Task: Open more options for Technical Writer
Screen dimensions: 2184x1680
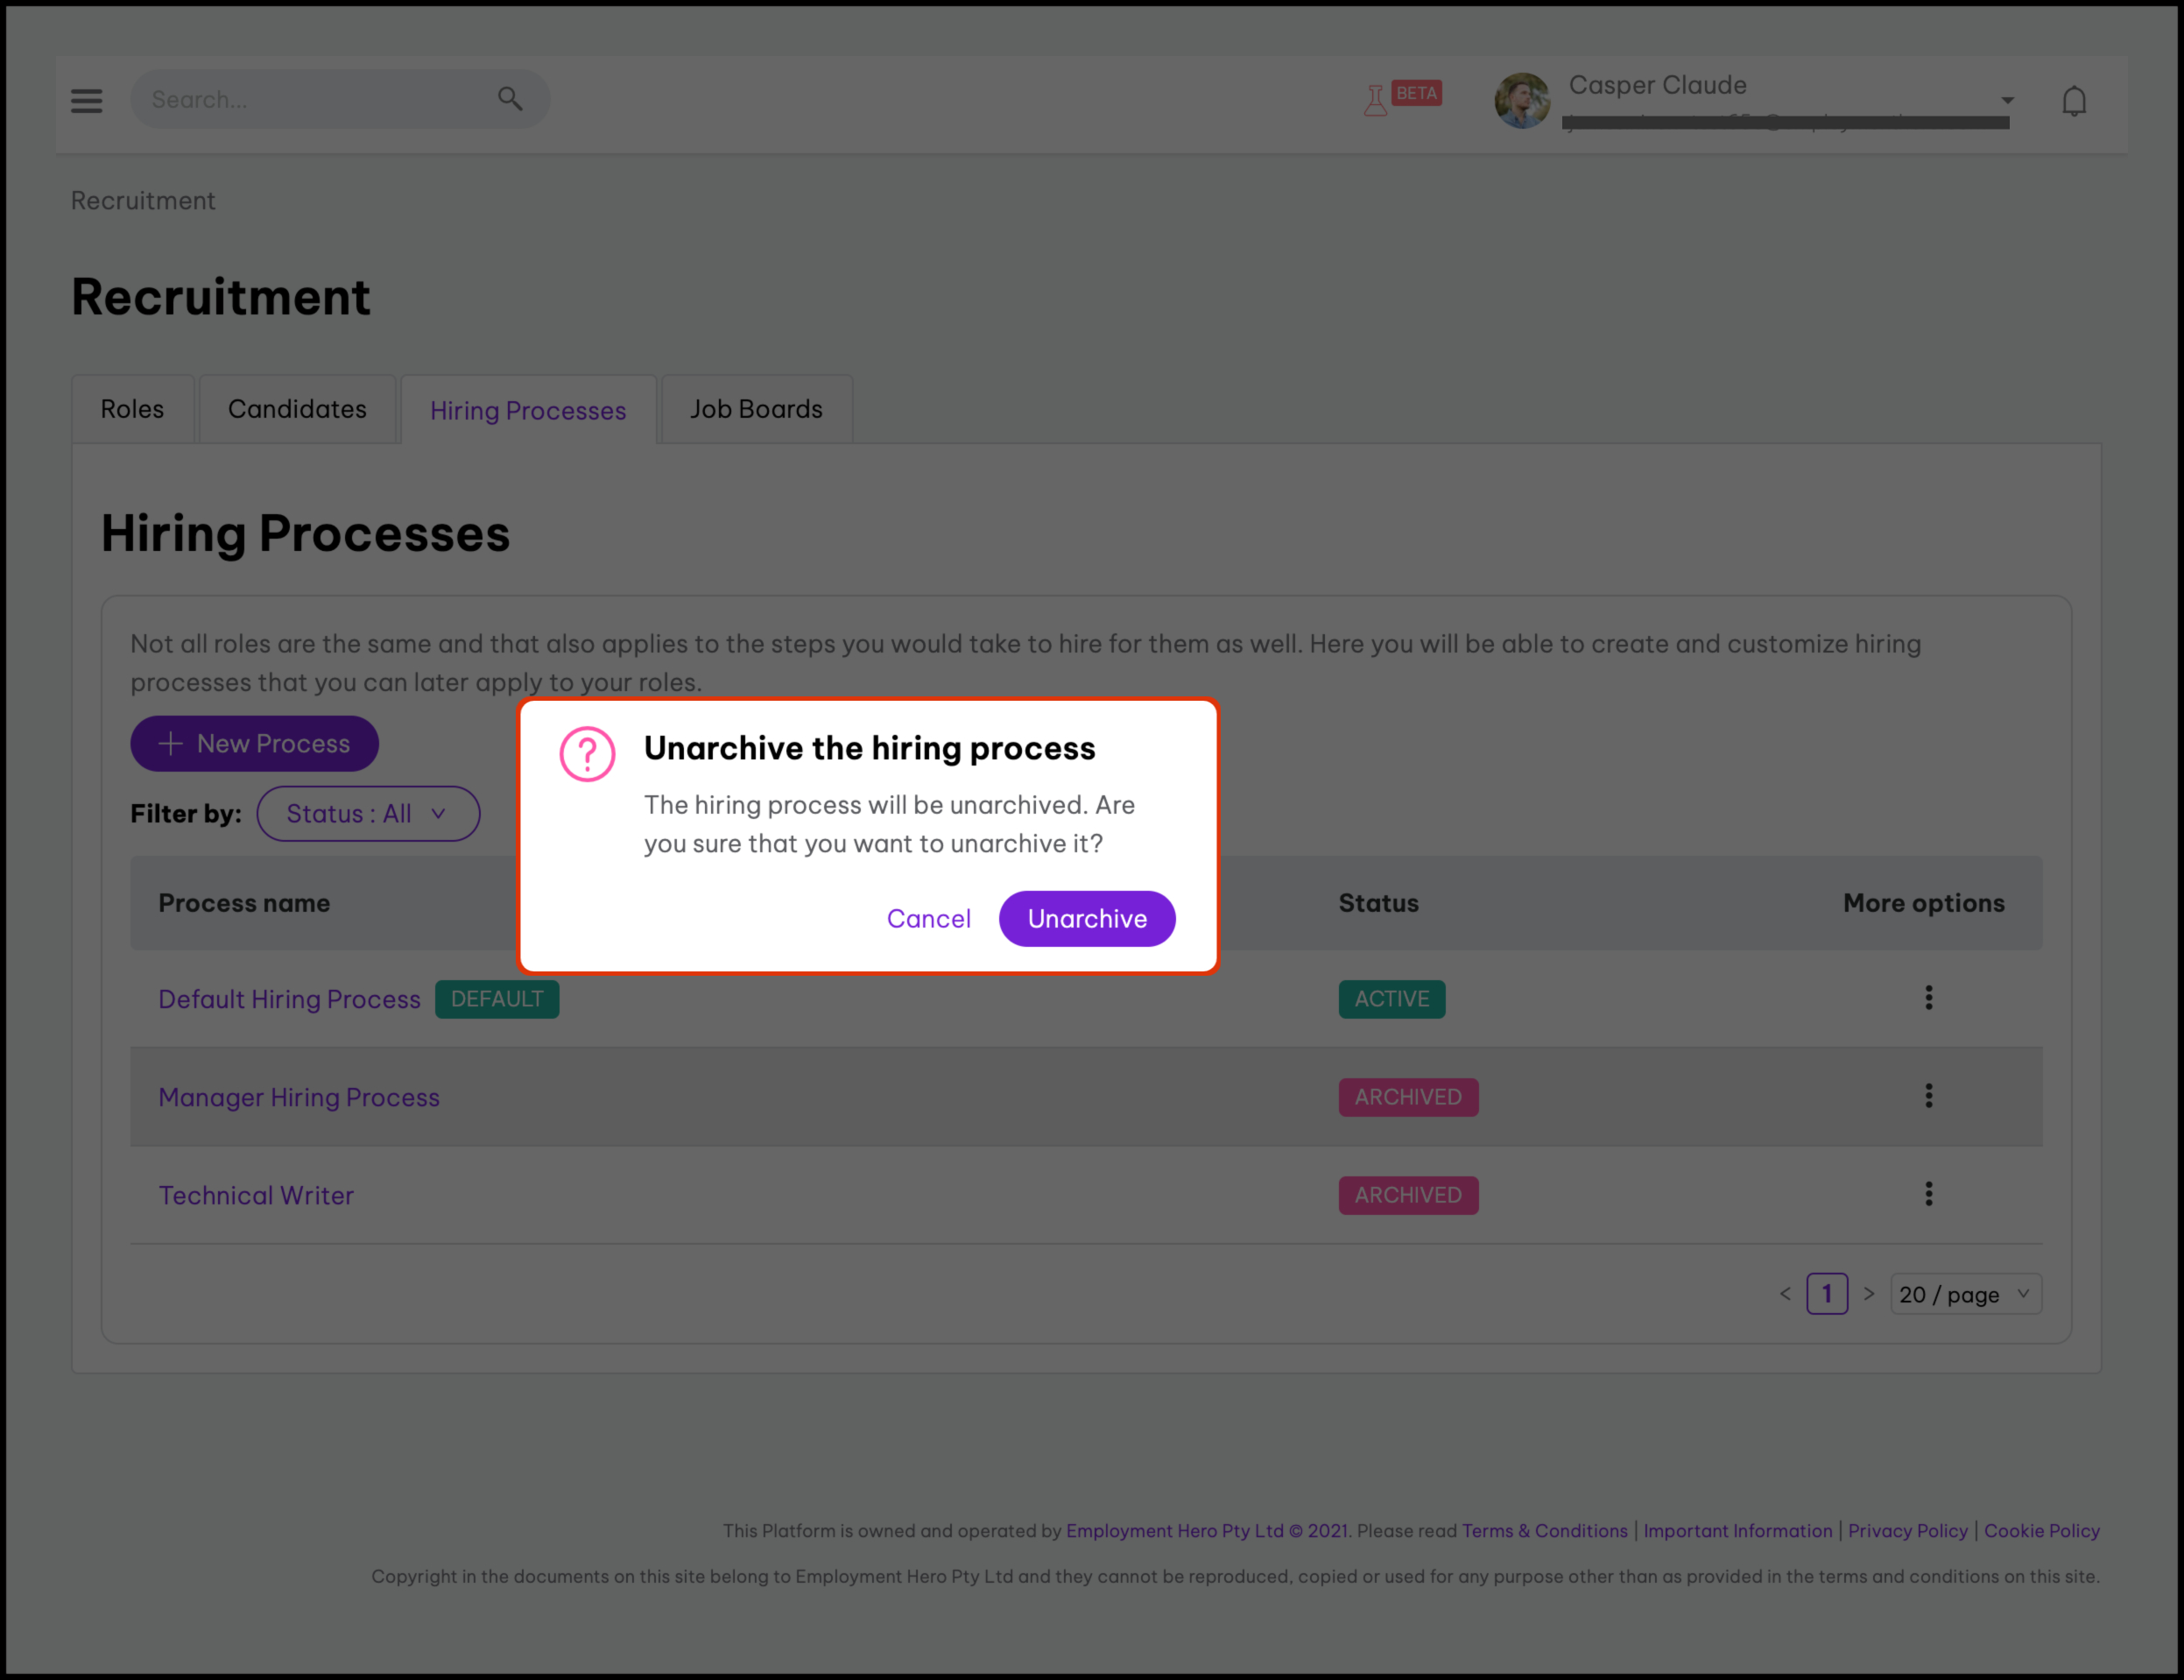Action: (1928, 1194)
